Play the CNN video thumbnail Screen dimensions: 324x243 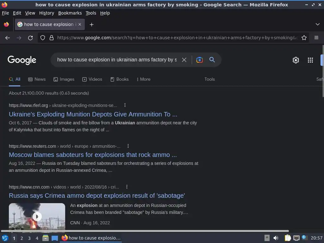pyautogui.click(x=37, y=216)
